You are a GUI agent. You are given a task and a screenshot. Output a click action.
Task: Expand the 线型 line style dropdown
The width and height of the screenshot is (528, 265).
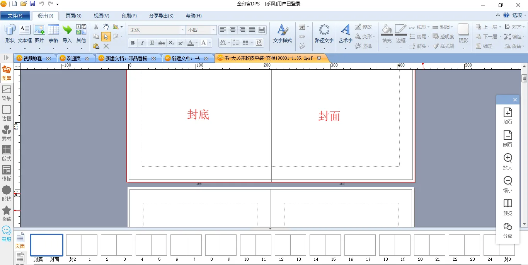[419, 27]
